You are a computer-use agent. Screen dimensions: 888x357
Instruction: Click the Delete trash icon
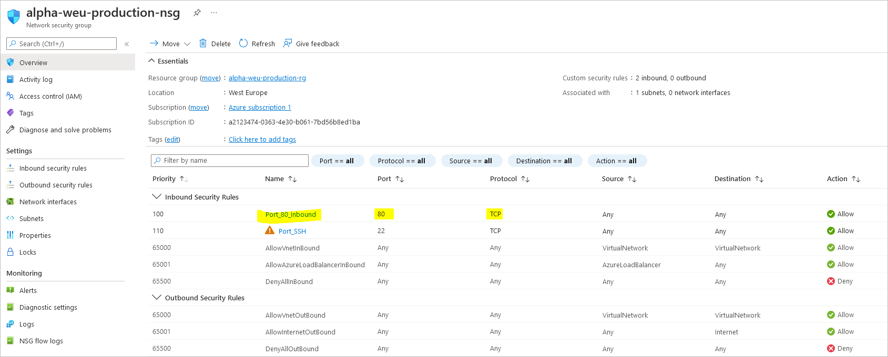pos(203,43)
